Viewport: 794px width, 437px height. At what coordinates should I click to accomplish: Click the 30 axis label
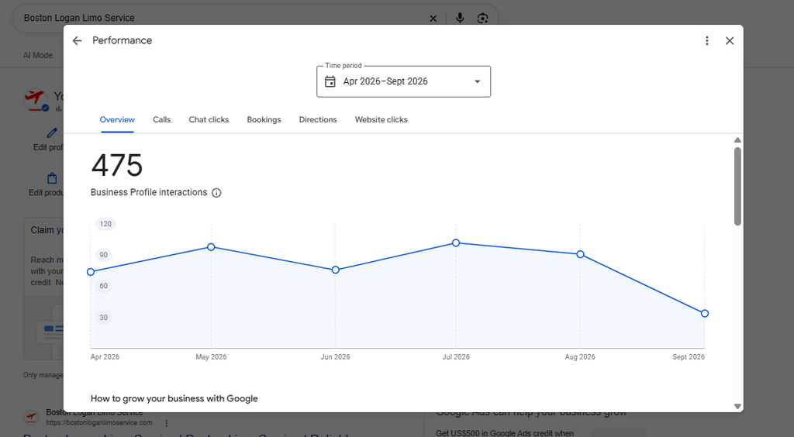coord(103,318)
